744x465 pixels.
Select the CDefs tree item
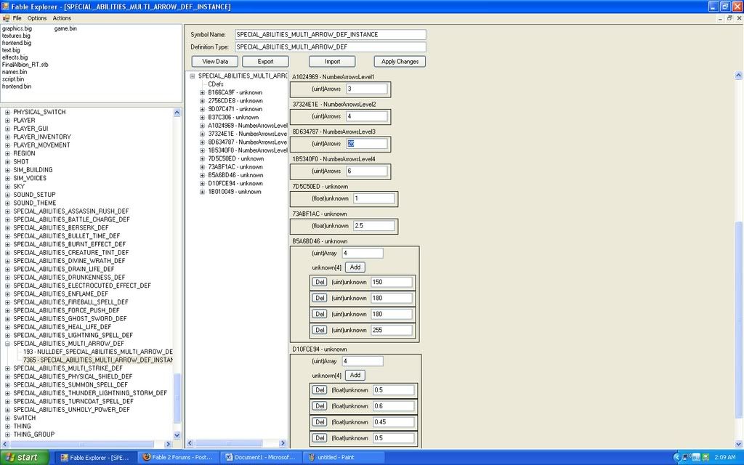(x=215, y=84)
